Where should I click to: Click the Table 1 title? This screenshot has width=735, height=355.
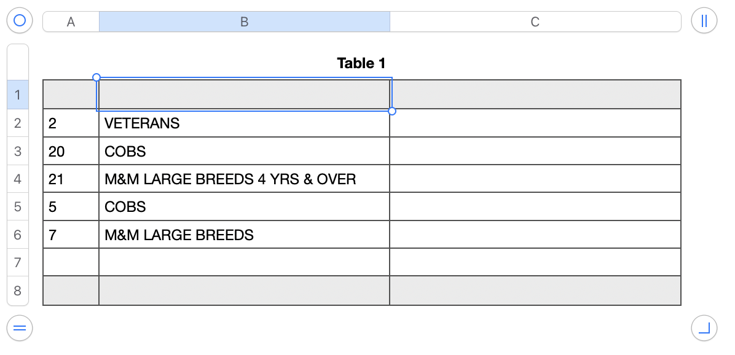(361, 63)
